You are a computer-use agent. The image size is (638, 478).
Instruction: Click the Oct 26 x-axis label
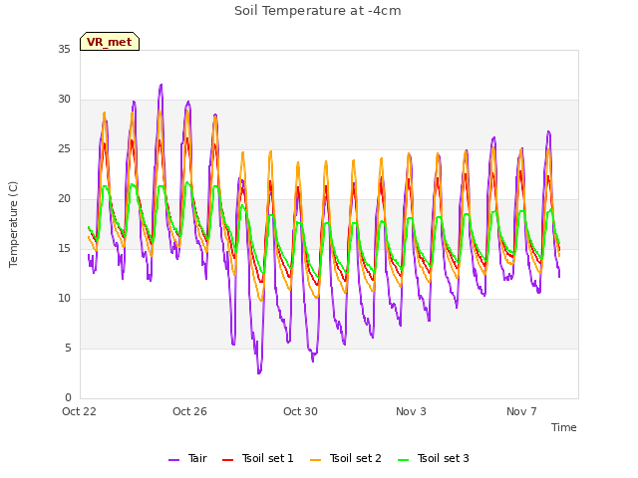189,411
